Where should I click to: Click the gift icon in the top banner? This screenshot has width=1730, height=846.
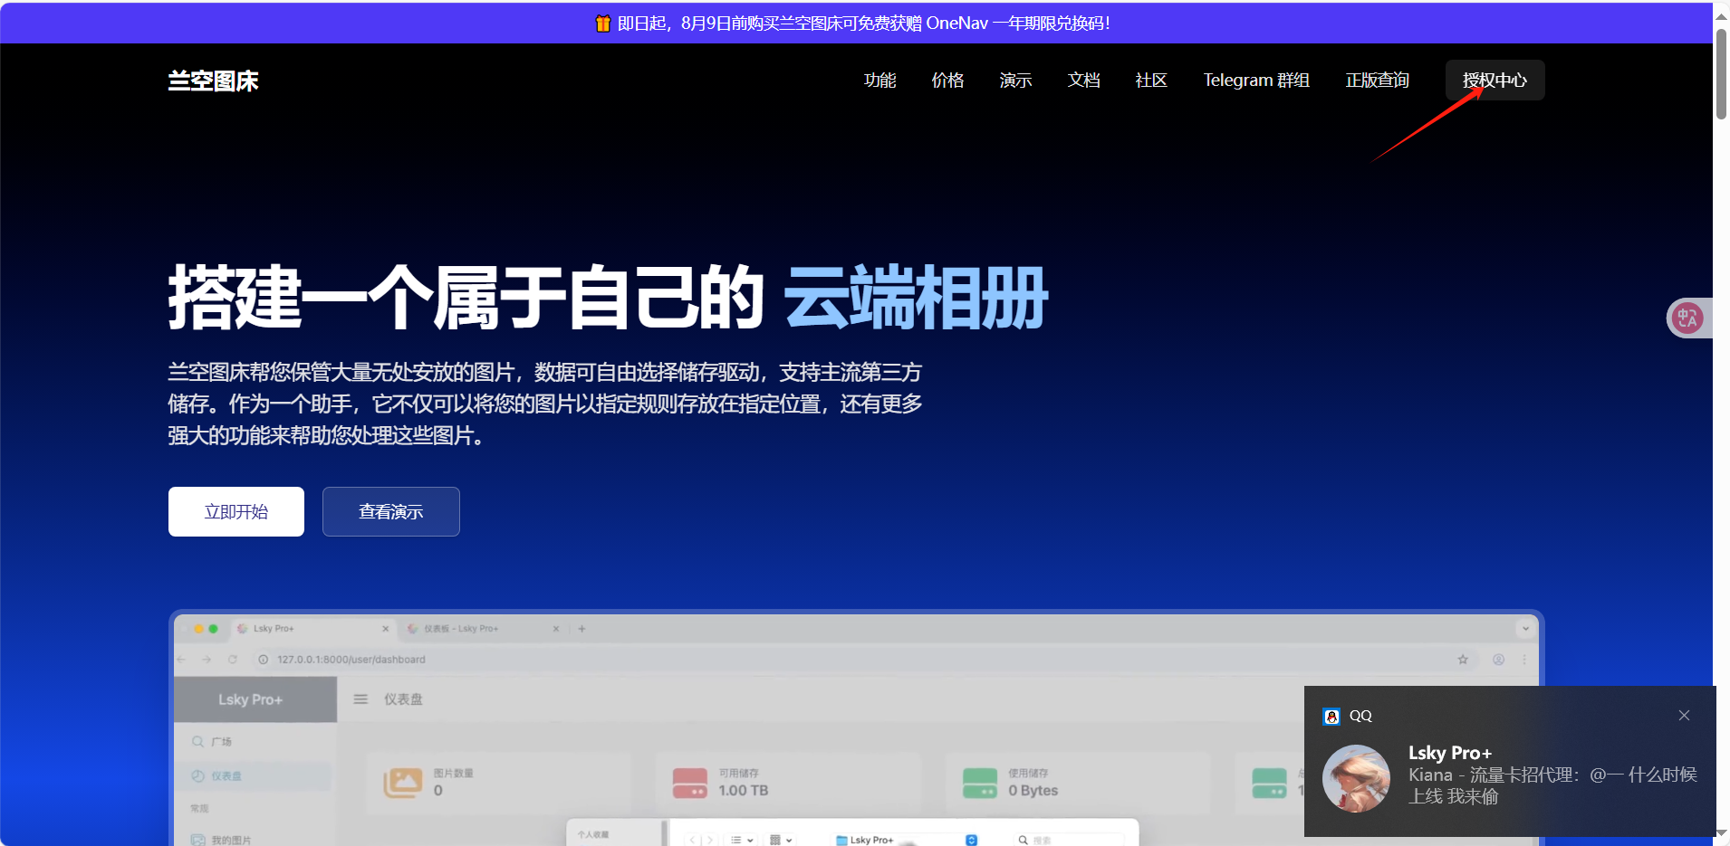coord(603,24)
